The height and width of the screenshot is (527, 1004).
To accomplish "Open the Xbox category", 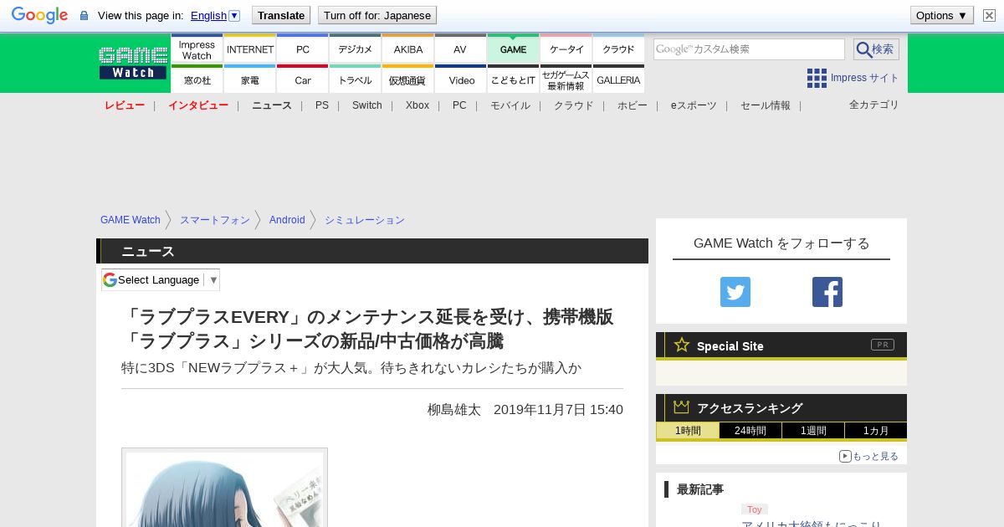I will [x=417, y=105].
